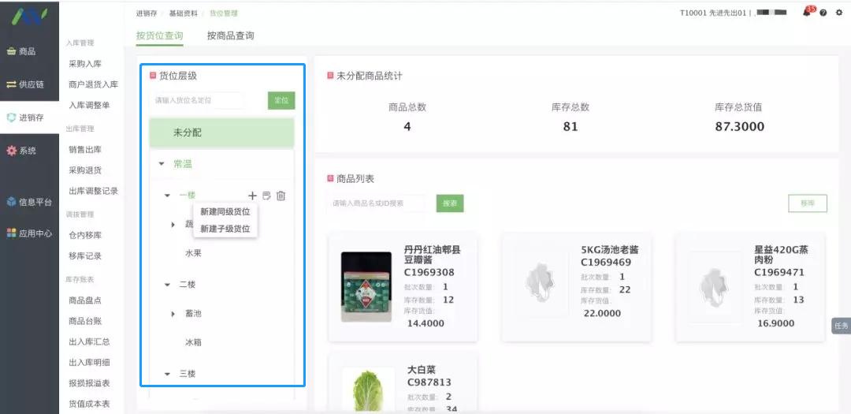851x414 pixels.
Task: Open 商户退货入库 in the submenu
Action: (x=93, y=84)
